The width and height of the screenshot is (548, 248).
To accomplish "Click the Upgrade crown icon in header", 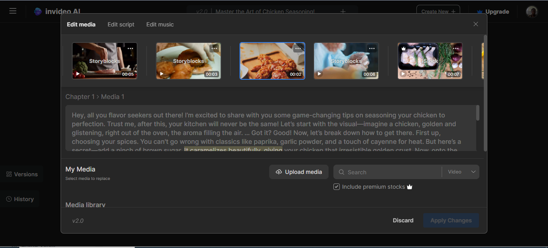I will point(479,12).
